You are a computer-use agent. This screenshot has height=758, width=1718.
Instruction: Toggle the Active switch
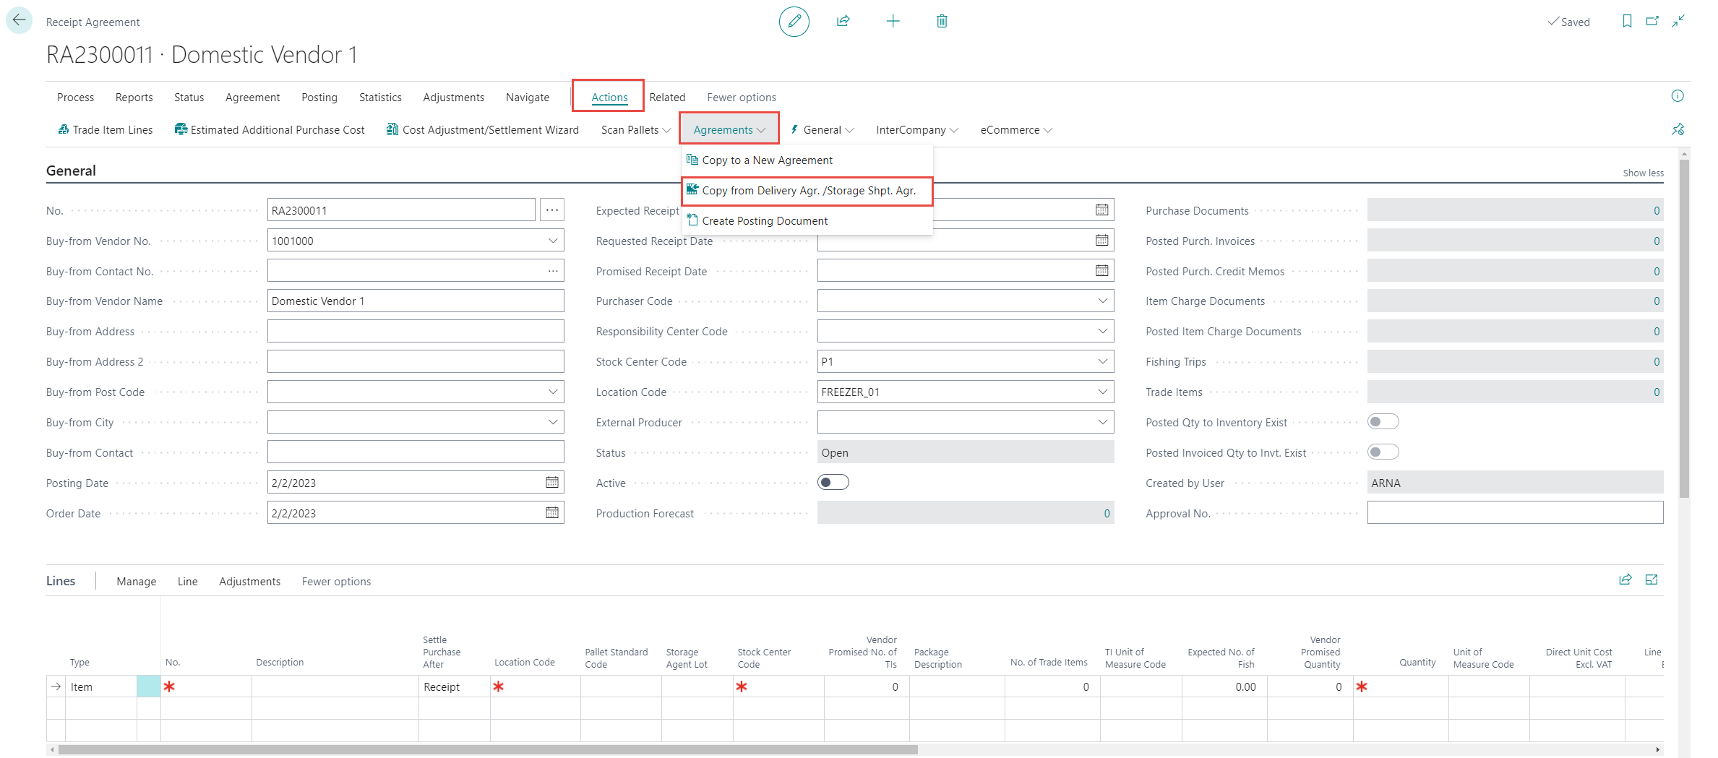click(x=833, y=483)
